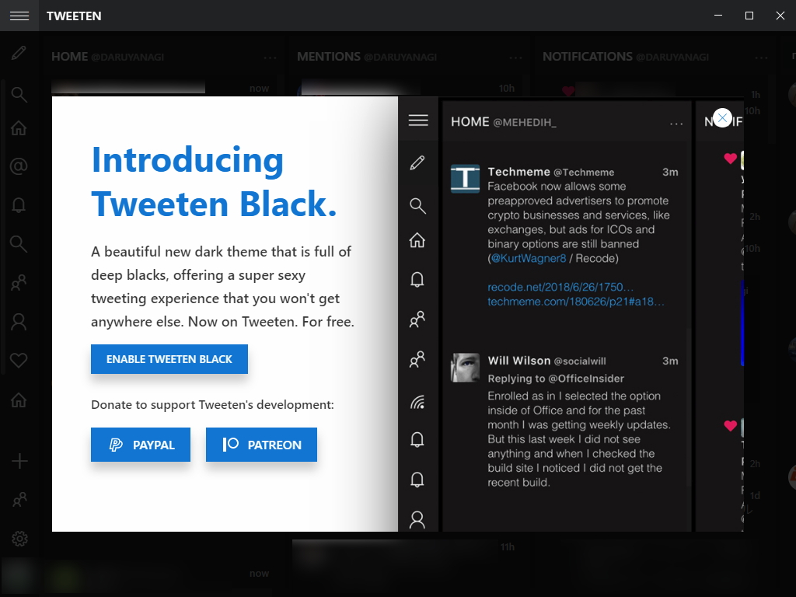Click the profile person icon in the sidebar
The image size is (796, 597).
[x=19, y=321]
